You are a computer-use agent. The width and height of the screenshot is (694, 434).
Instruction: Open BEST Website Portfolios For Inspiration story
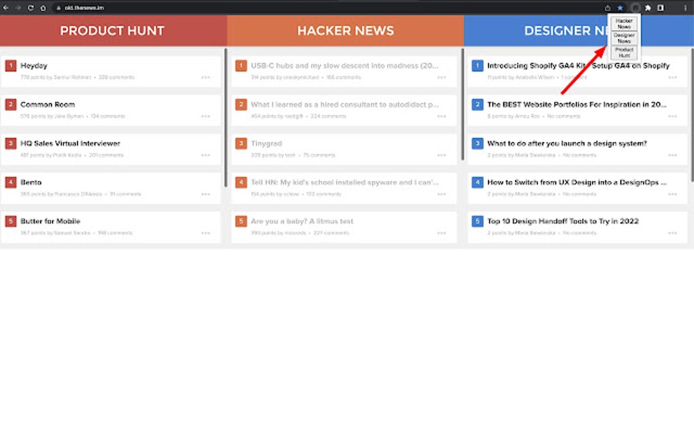click(x=577, y=104)
